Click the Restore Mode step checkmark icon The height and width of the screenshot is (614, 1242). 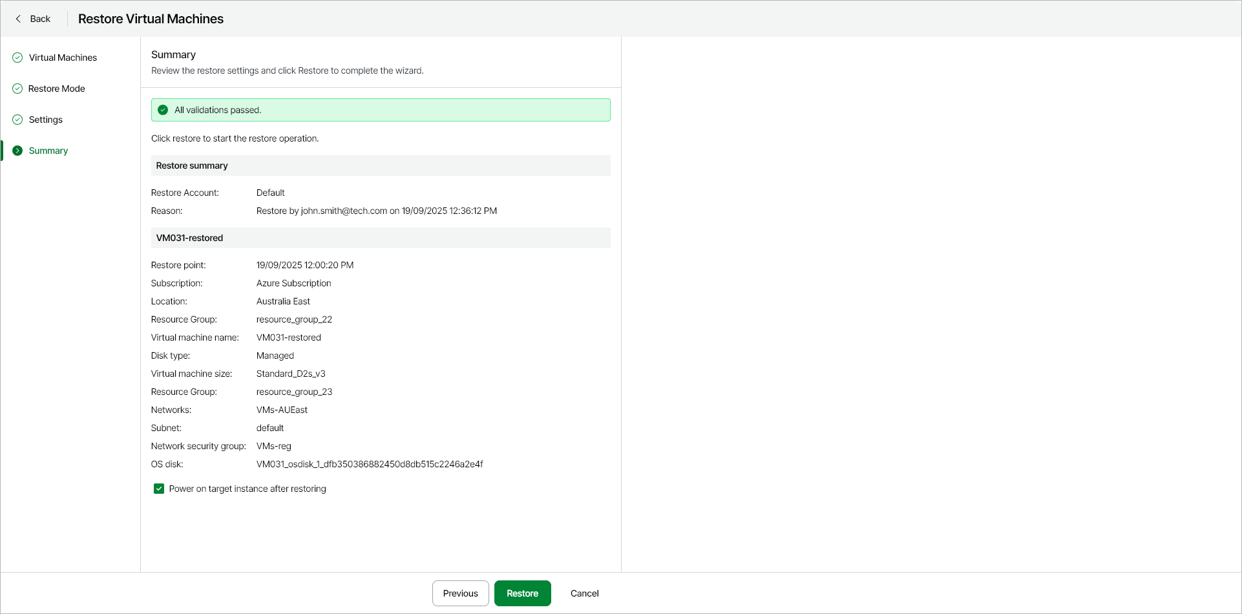(x=17, y=89)
